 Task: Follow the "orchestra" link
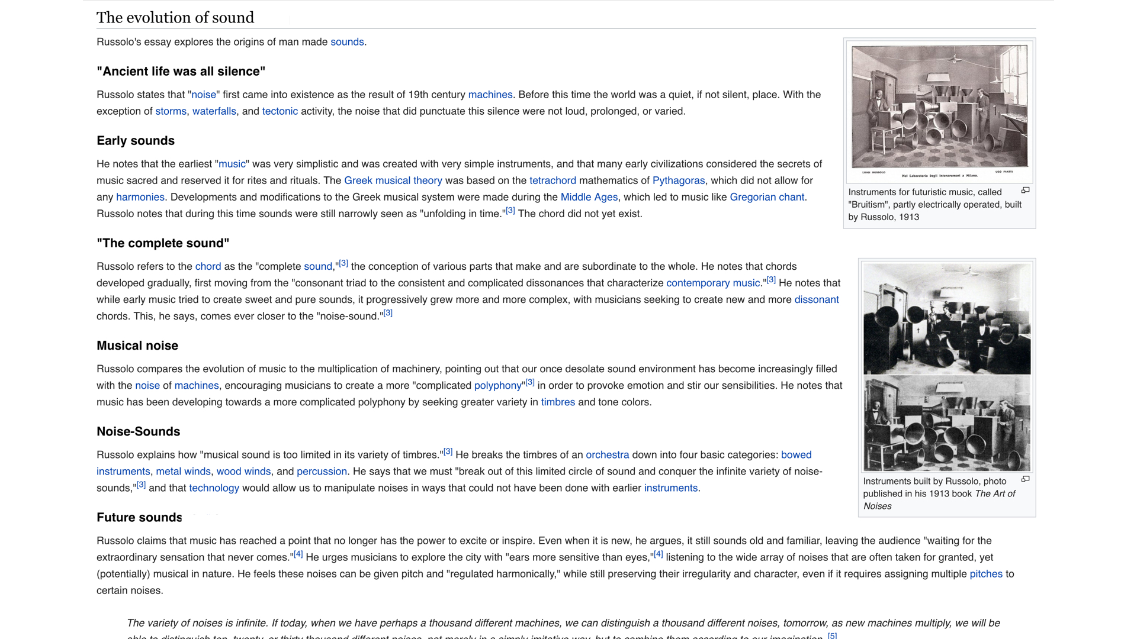[x=607, y=455]
